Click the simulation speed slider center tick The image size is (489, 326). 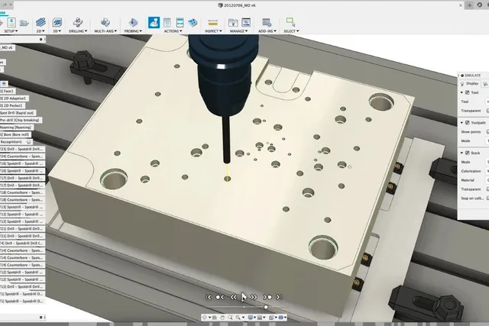pyautogui.click(x=244, y=307)
